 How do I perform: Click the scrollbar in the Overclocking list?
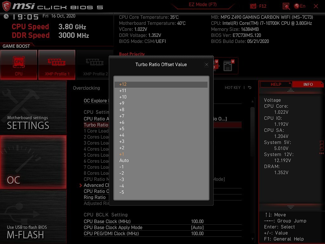[252, 132]
